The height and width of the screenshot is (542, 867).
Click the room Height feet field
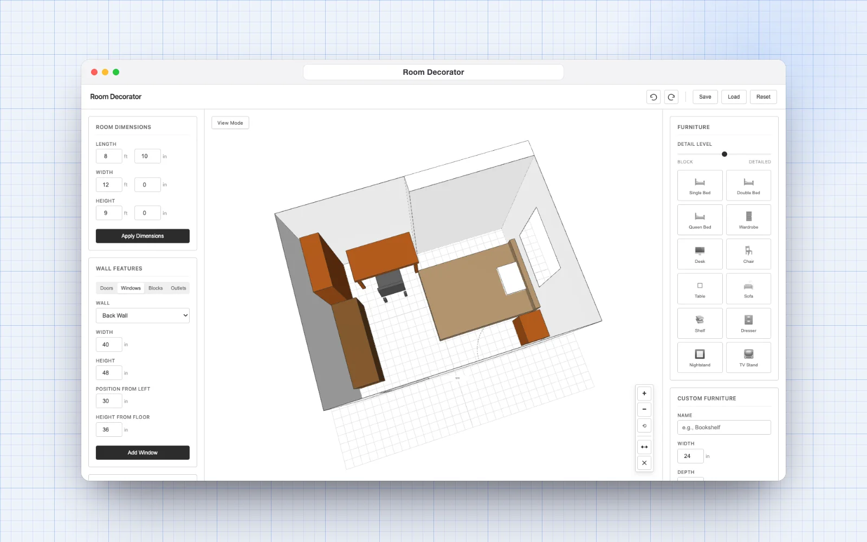click(109, 213)
